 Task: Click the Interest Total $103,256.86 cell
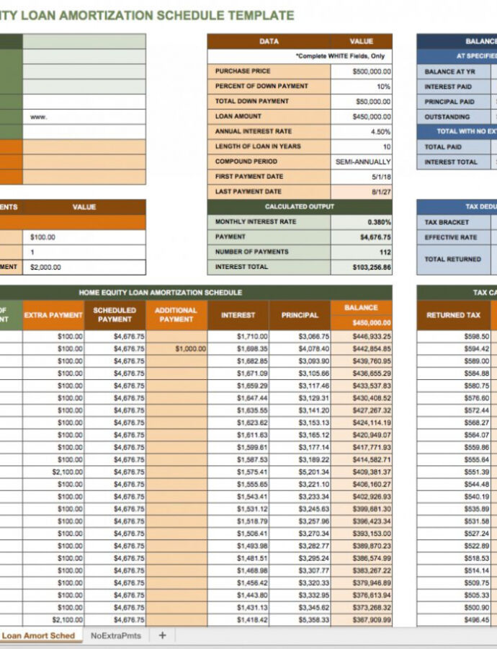[x=362, y=267]
